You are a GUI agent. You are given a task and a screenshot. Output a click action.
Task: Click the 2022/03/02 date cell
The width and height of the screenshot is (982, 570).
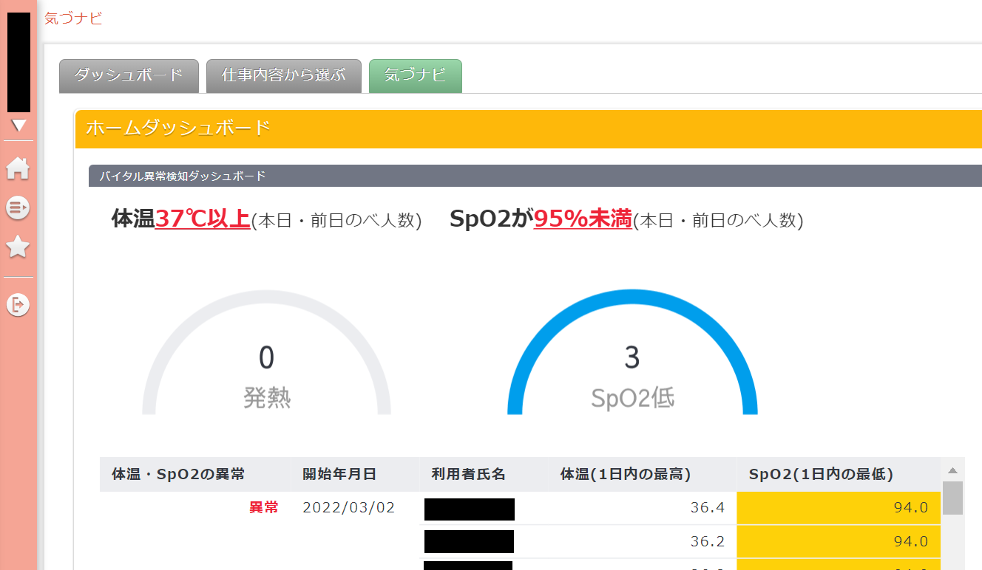tap(349, 508)
